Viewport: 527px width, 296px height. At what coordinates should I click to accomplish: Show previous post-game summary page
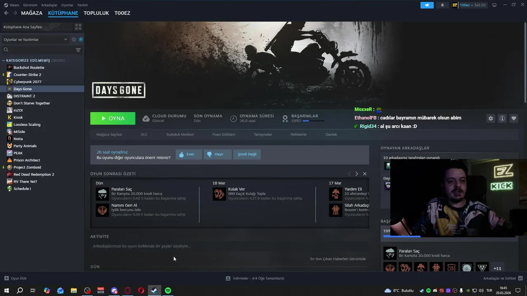[349, 174]
